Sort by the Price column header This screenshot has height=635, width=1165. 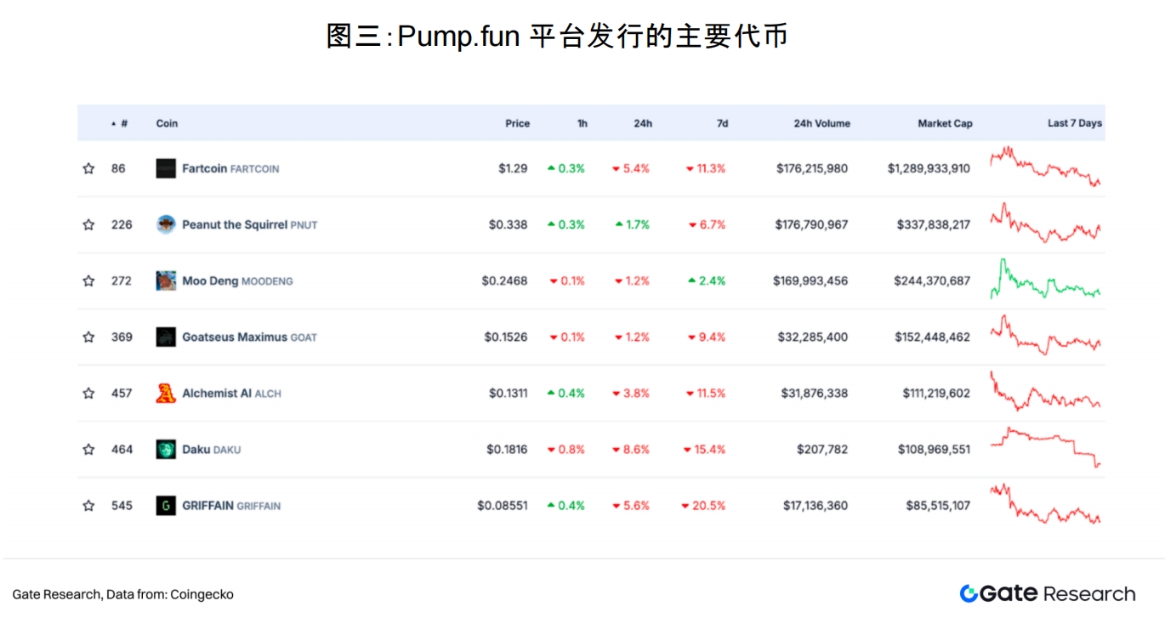[517, 123]
